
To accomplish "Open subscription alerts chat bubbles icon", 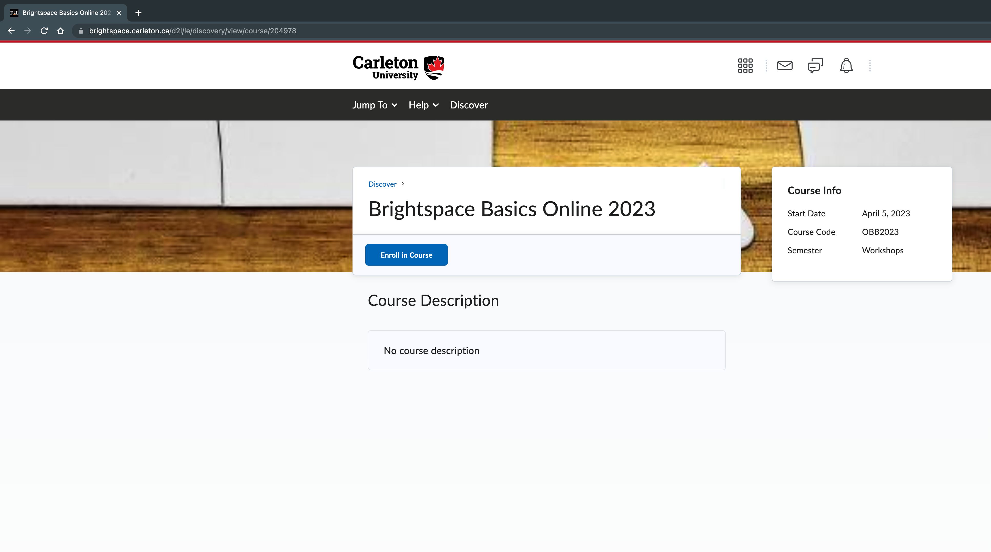I will [x=815, y=66].
